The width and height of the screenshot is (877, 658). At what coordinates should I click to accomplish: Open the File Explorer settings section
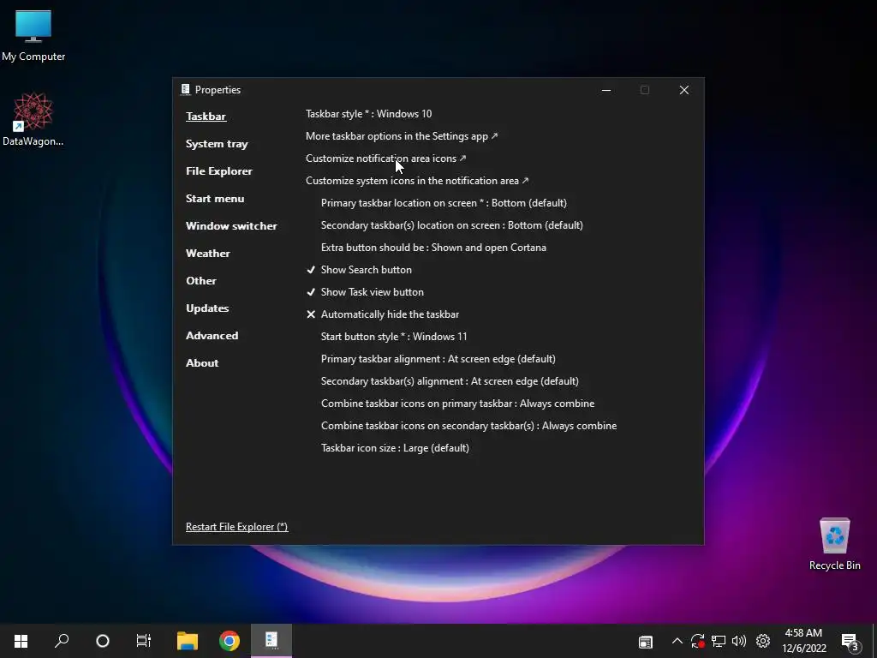coord(218,171)
